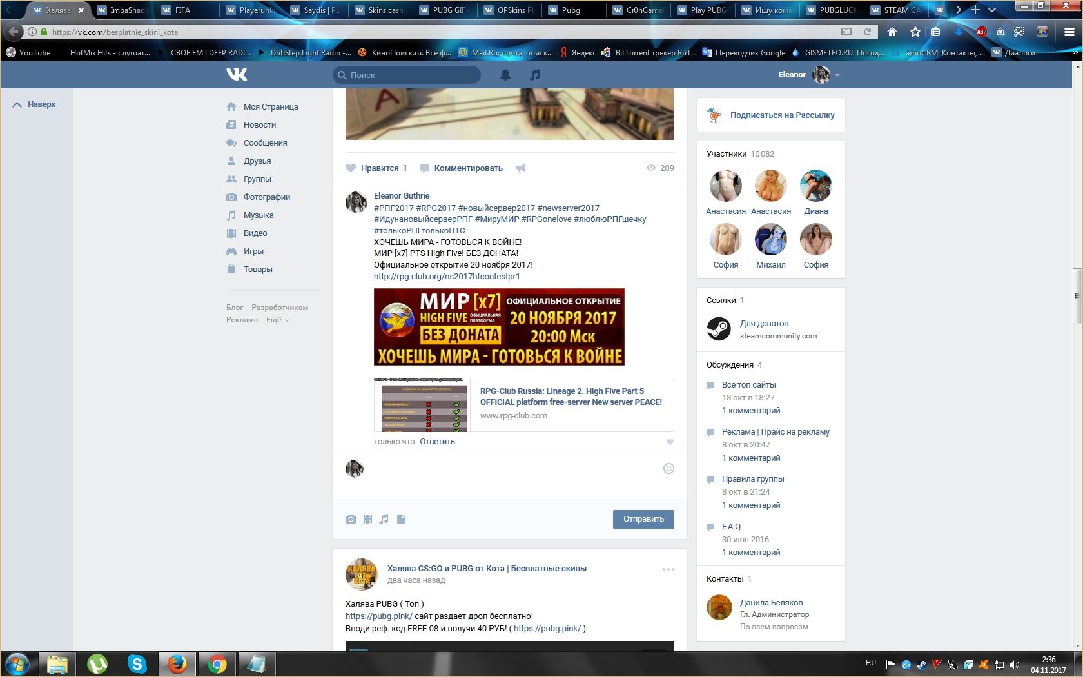Show more bookmarks toolbar items
The height and width of the screenshot is (677, 1083).
pos(1075,53)
